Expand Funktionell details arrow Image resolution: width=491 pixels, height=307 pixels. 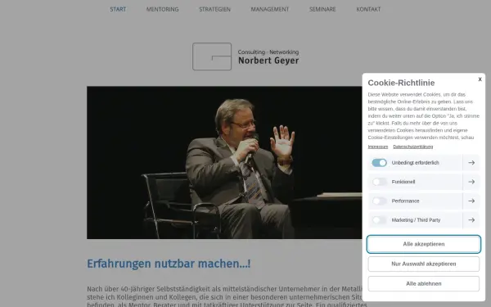click(471, 182)
